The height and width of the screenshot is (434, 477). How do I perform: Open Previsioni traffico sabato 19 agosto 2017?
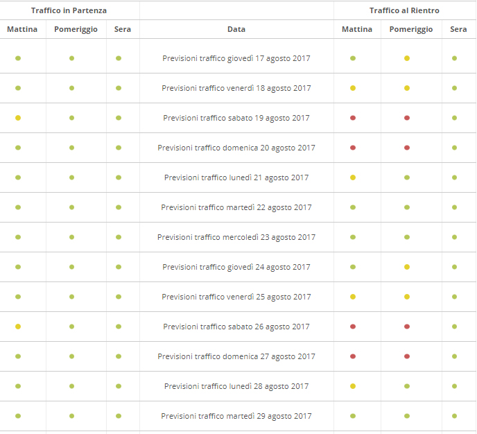pos(236,118)
